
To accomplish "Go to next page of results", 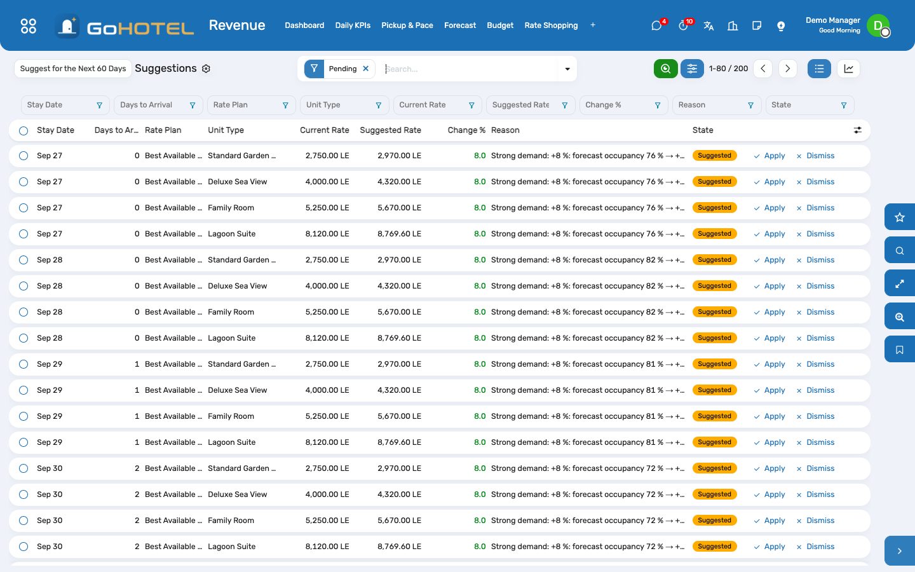I will pyautogui.click(x=787, y=69).
